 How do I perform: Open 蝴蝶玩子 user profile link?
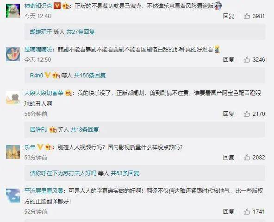(41, 32)
